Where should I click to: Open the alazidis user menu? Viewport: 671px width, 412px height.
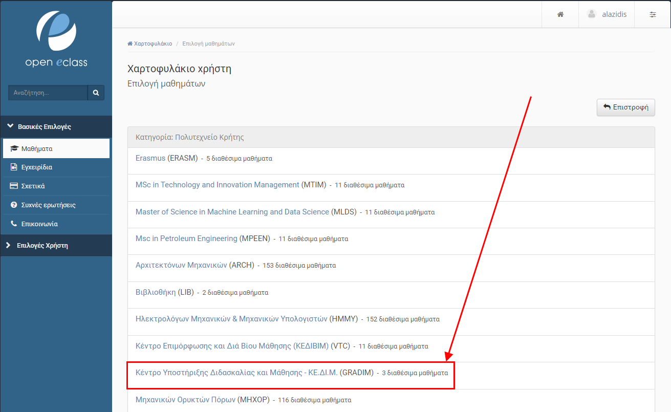pos(607,14)
